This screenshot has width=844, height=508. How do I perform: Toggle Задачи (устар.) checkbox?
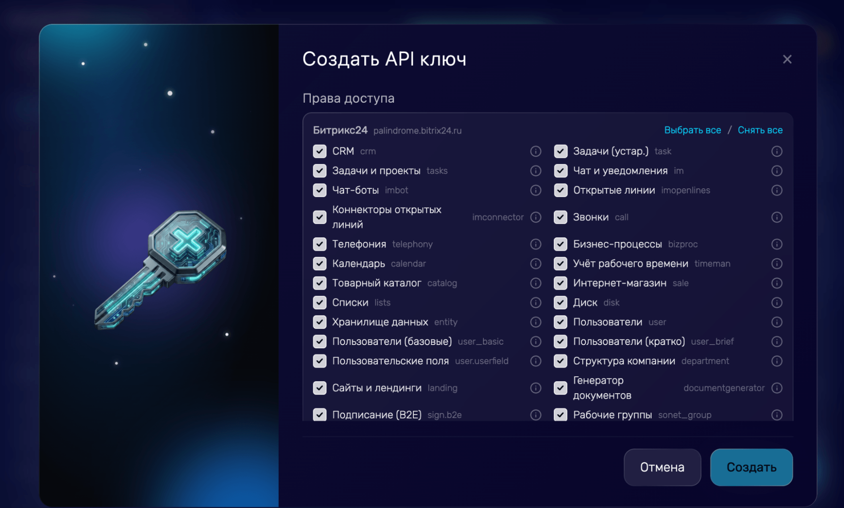560,151
